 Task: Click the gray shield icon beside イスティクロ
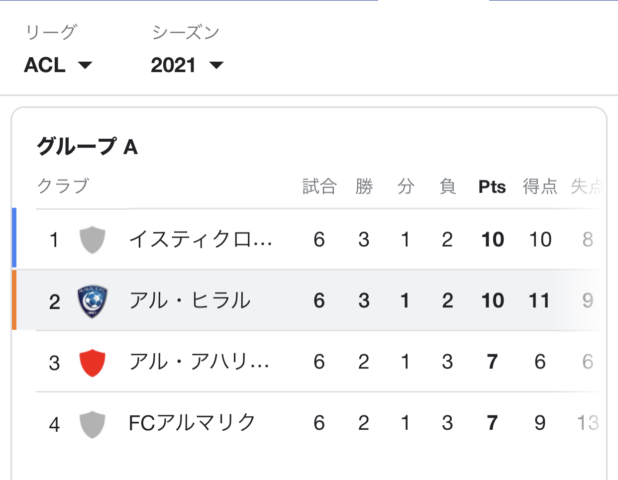click(x=92, y=240)
